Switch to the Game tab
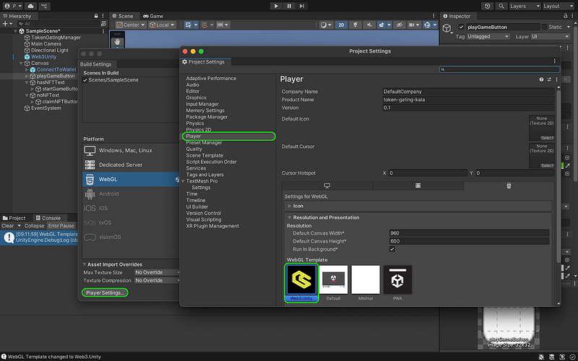 [153, 16]
